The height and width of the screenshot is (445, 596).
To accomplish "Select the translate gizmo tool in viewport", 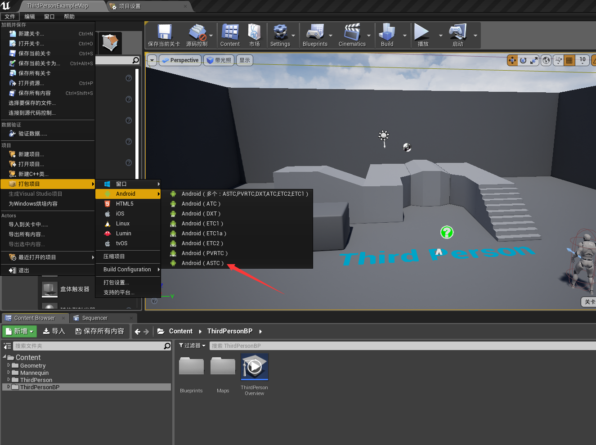I will [512, 60].
